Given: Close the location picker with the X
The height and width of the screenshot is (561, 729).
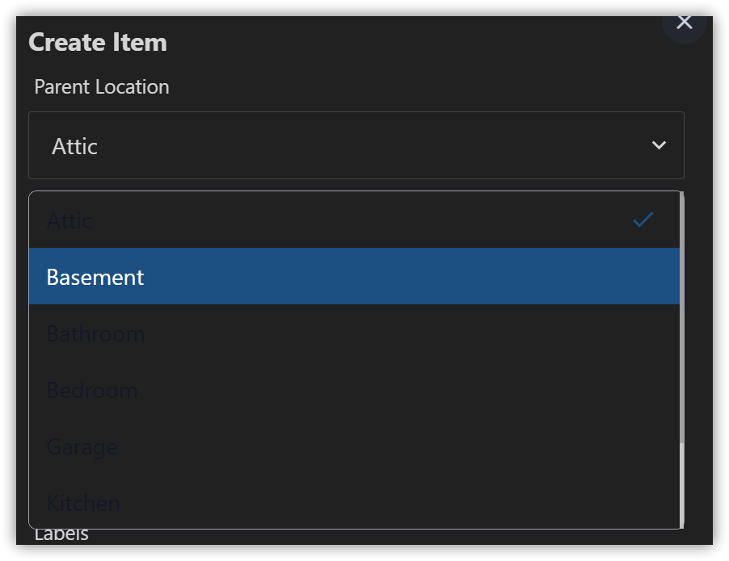Looking at the screenshot, I should point(684,22).
